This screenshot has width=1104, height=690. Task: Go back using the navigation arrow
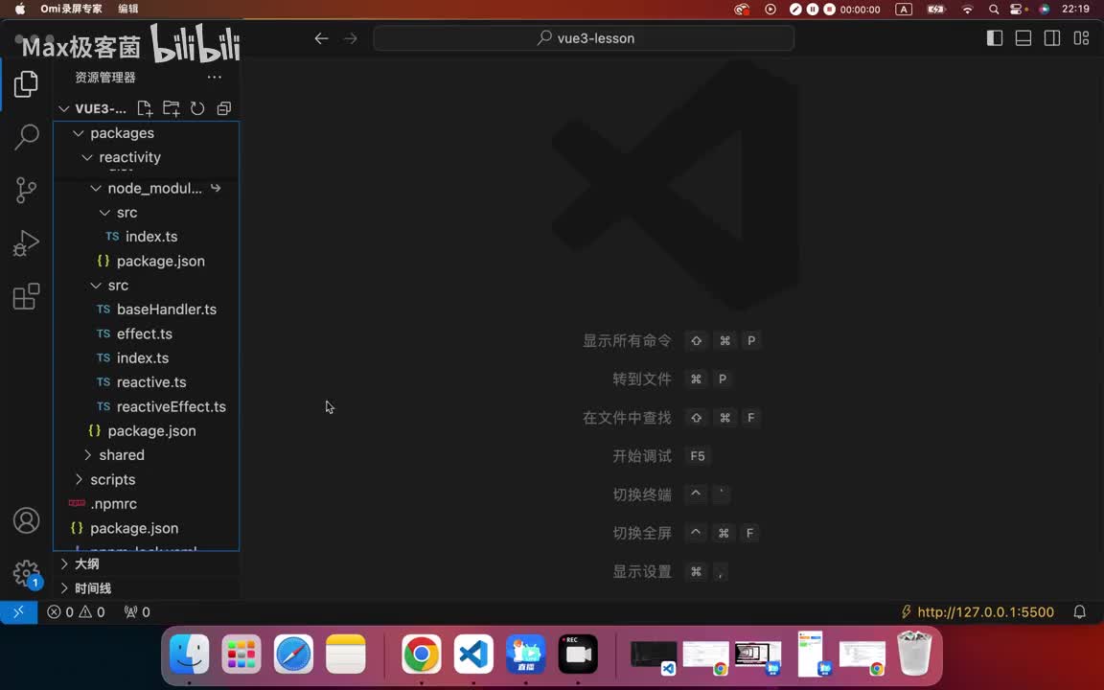tap(321, 38)
